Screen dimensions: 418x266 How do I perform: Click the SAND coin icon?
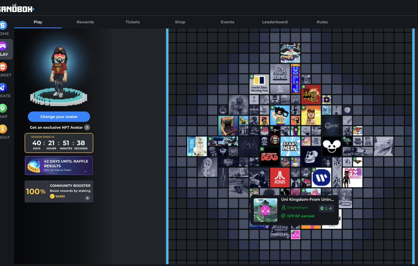click(x=52, y=196)
